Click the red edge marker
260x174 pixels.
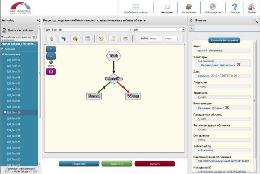click(x=123, y=87)
